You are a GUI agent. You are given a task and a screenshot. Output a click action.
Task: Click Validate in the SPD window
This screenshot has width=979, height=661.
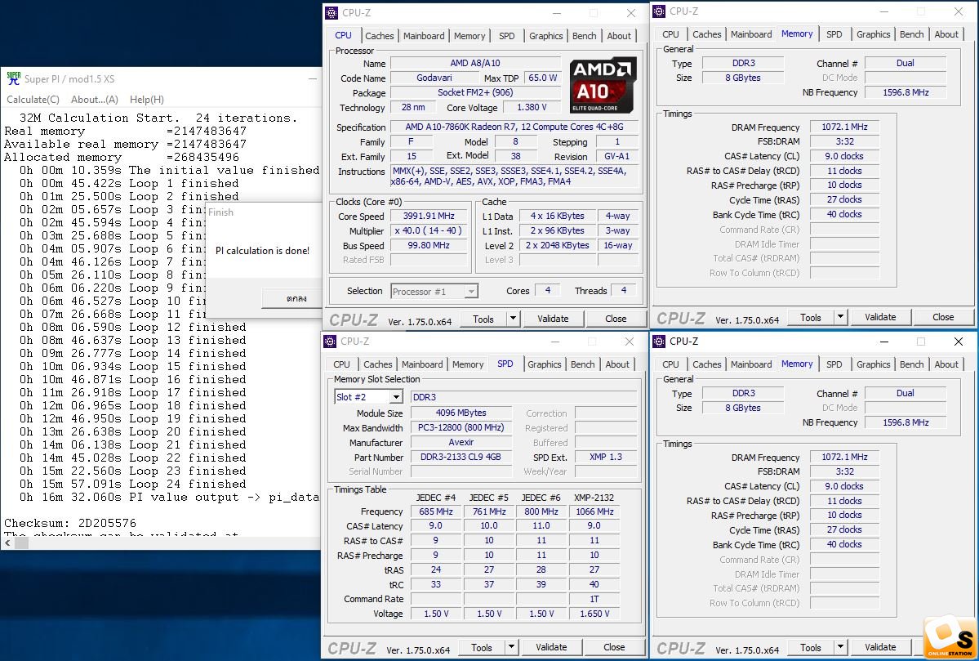coord(551,647)
